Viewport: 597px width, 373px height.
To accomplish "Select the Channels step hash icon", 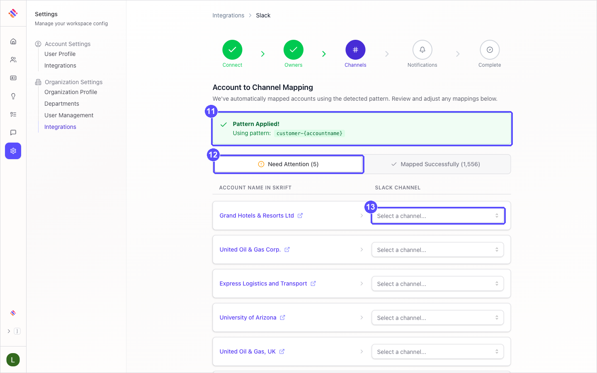I will click(x=355, y=50).
